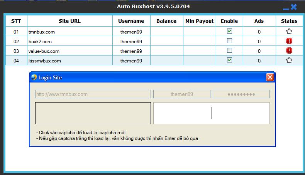
Task: Disable the tmnbux.com Enable checkbox
Action: [x=230, y=31]
